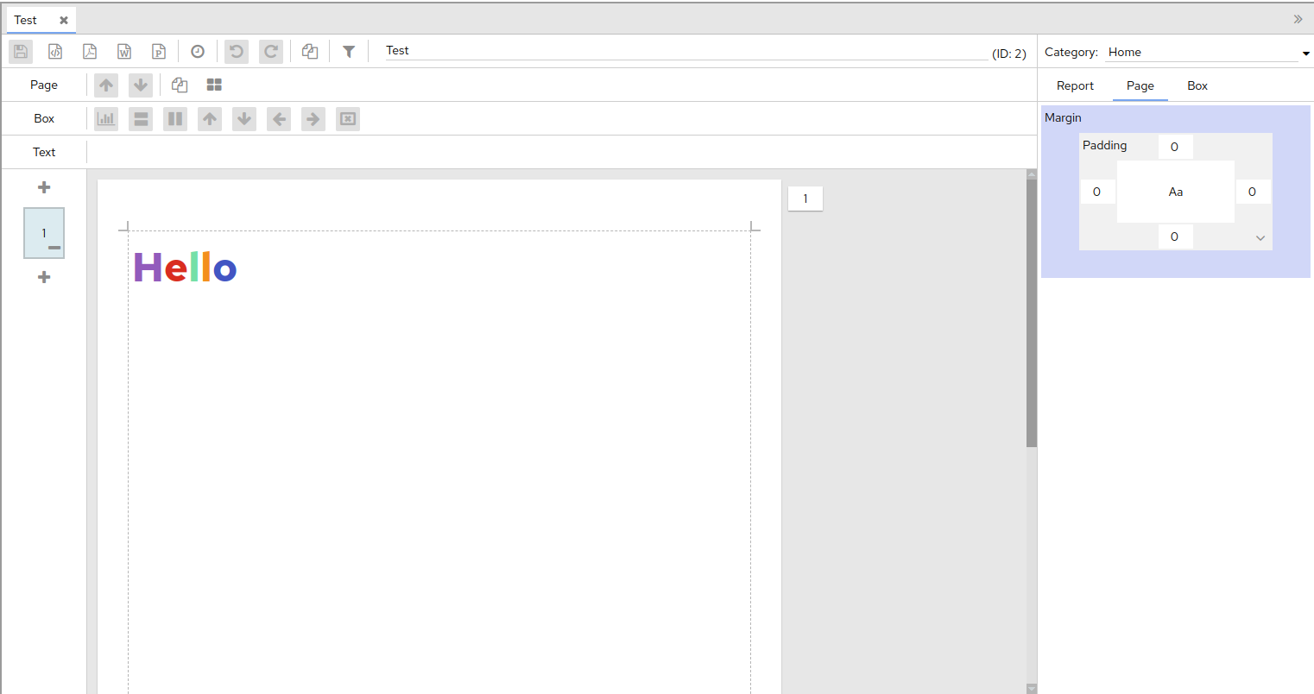This screenshot has height=694, width=1314.
Task: Split box horizontally into rows icon
Action: (x=141, y=118)
